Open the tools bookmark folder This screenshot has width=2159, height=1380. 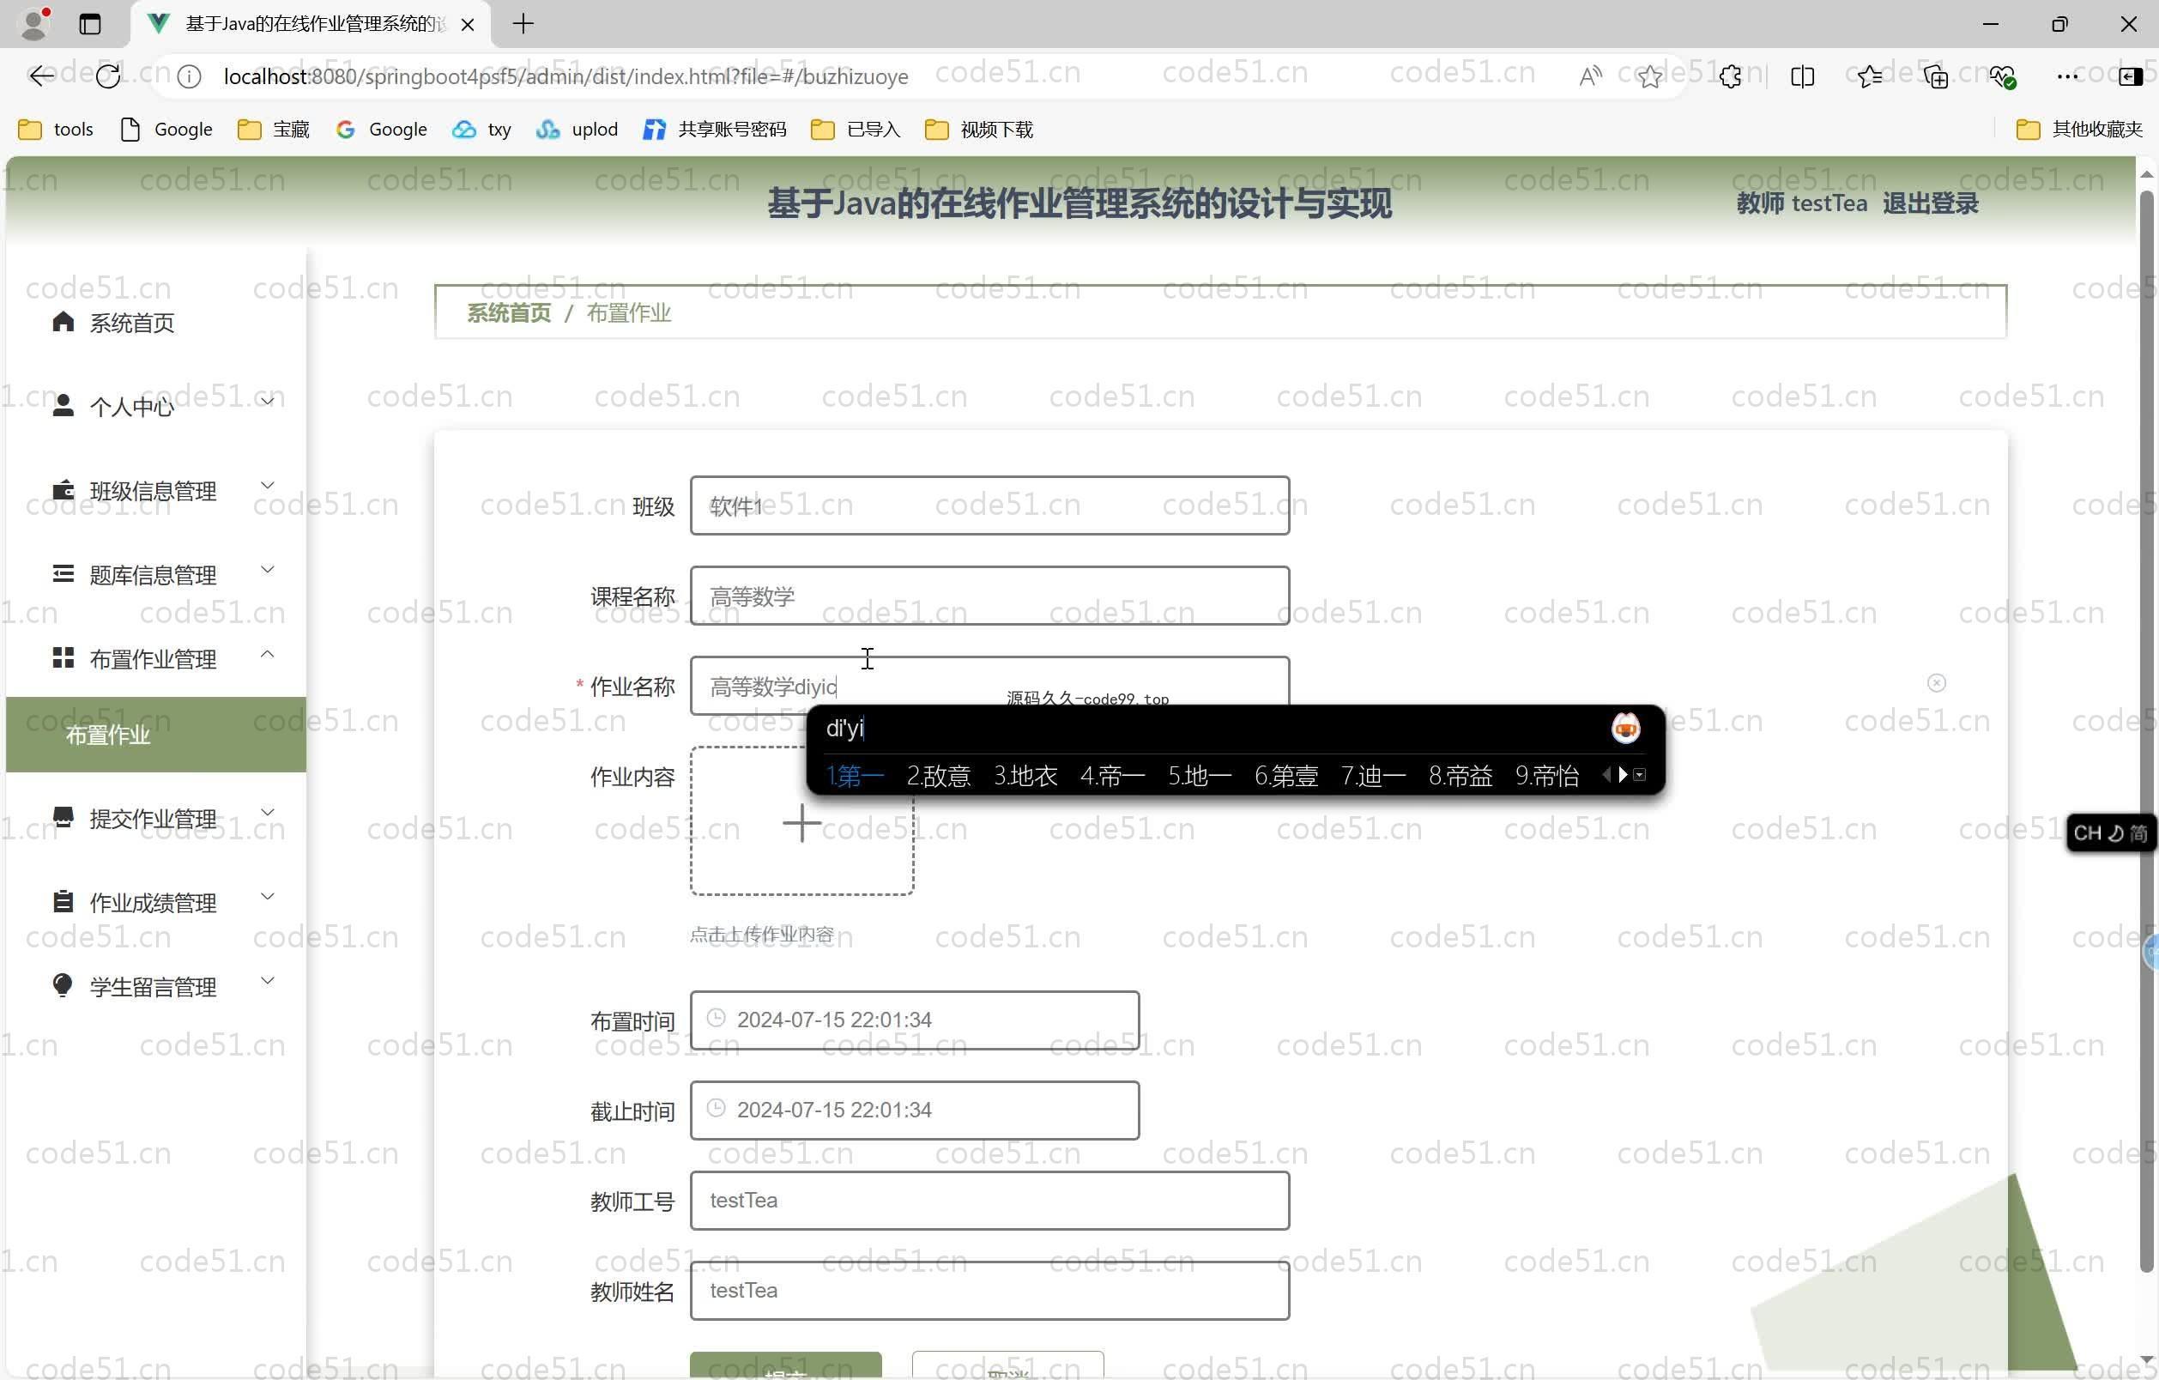(x=56, y=129)
